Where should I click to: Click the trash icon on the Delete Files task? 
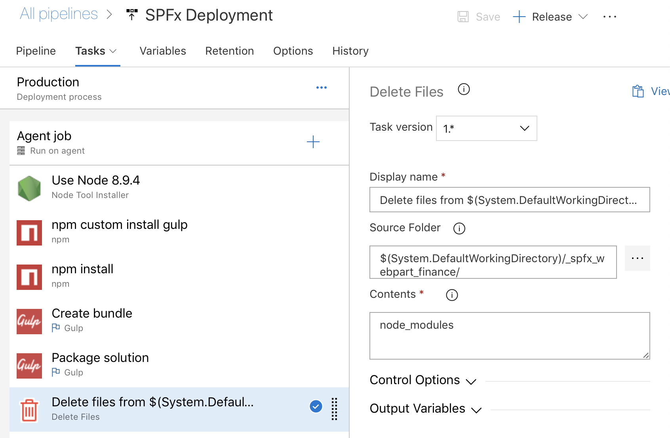[29, 410]
